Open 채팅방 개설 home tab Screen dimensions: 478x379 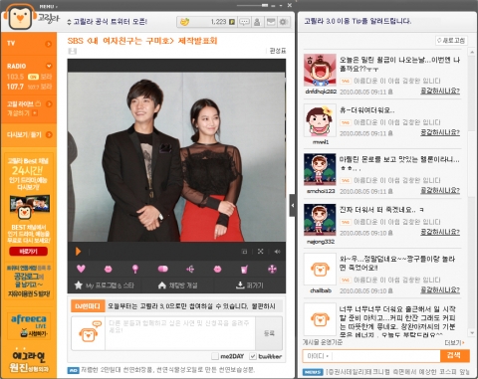click(177, 285)
